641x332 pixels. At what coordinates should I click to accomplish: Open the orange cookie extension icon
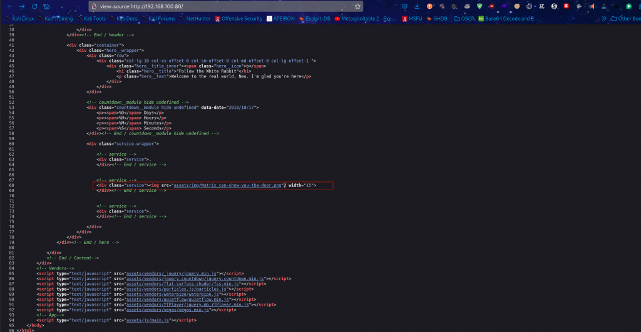pos(516,6)
